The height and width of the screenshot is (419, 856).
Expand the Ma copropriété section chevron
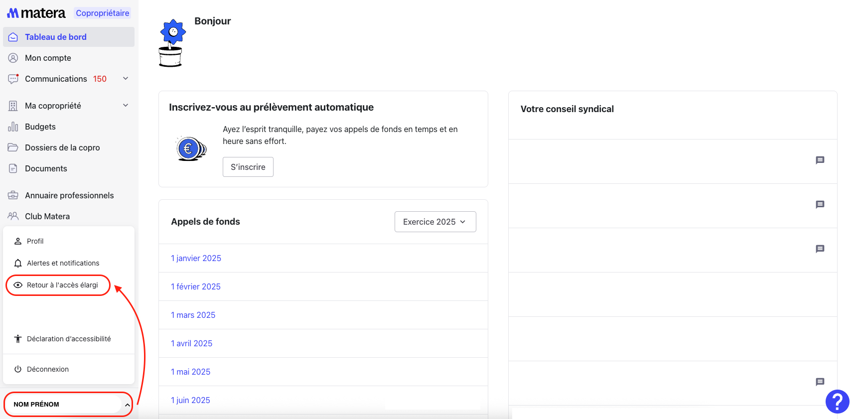pos(126,106)
